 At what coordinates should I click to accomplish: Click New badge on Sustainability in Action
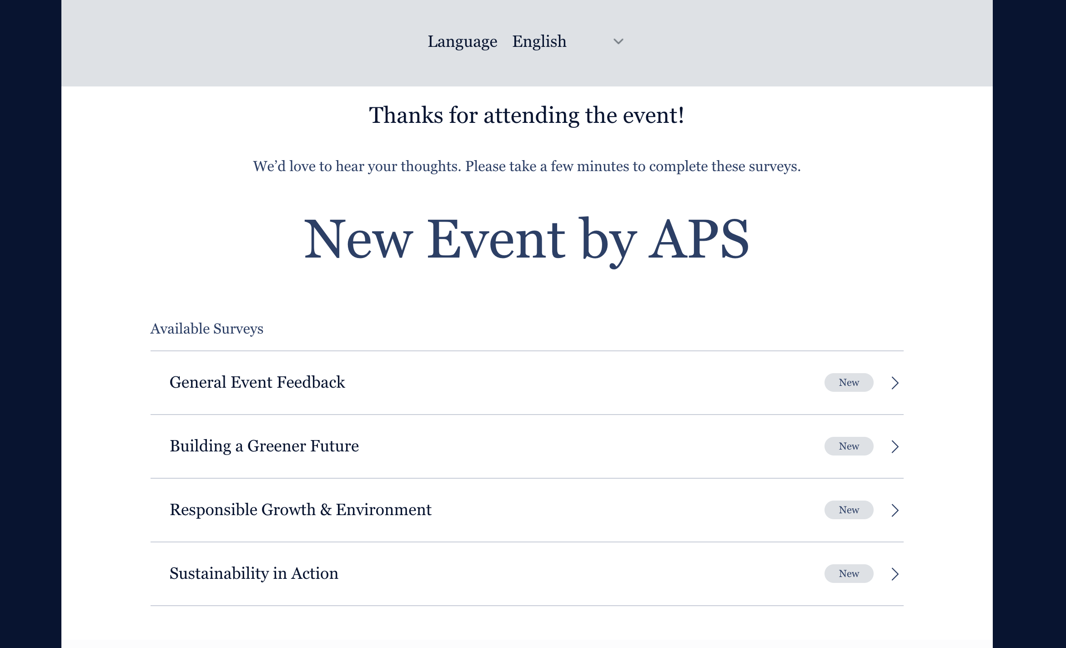[x=849, y=574]
